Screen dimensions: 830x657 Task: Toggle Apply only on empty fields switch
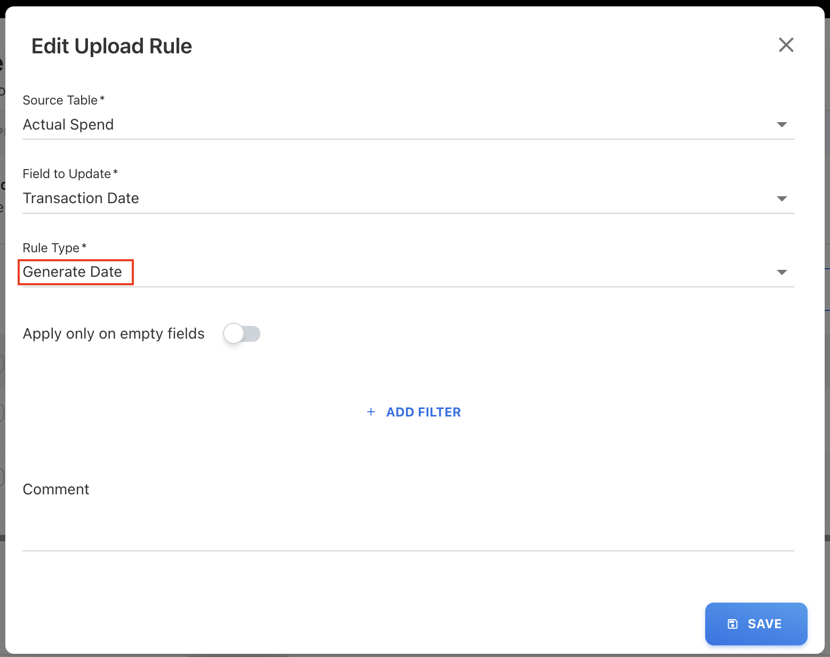pyautogui.click(x=242, y=334)
